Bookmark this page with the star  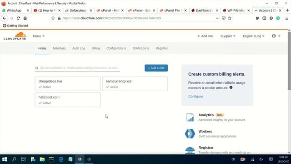[230, 18]
